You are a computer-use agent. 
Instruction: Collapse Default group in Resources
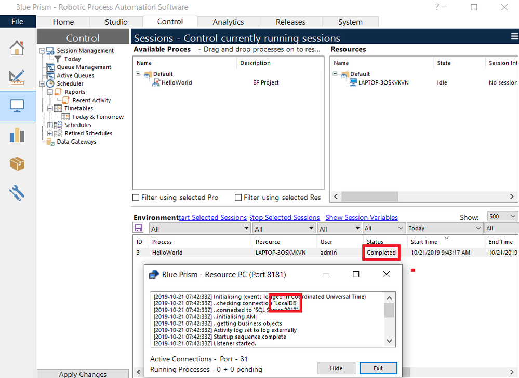[335, 74]
